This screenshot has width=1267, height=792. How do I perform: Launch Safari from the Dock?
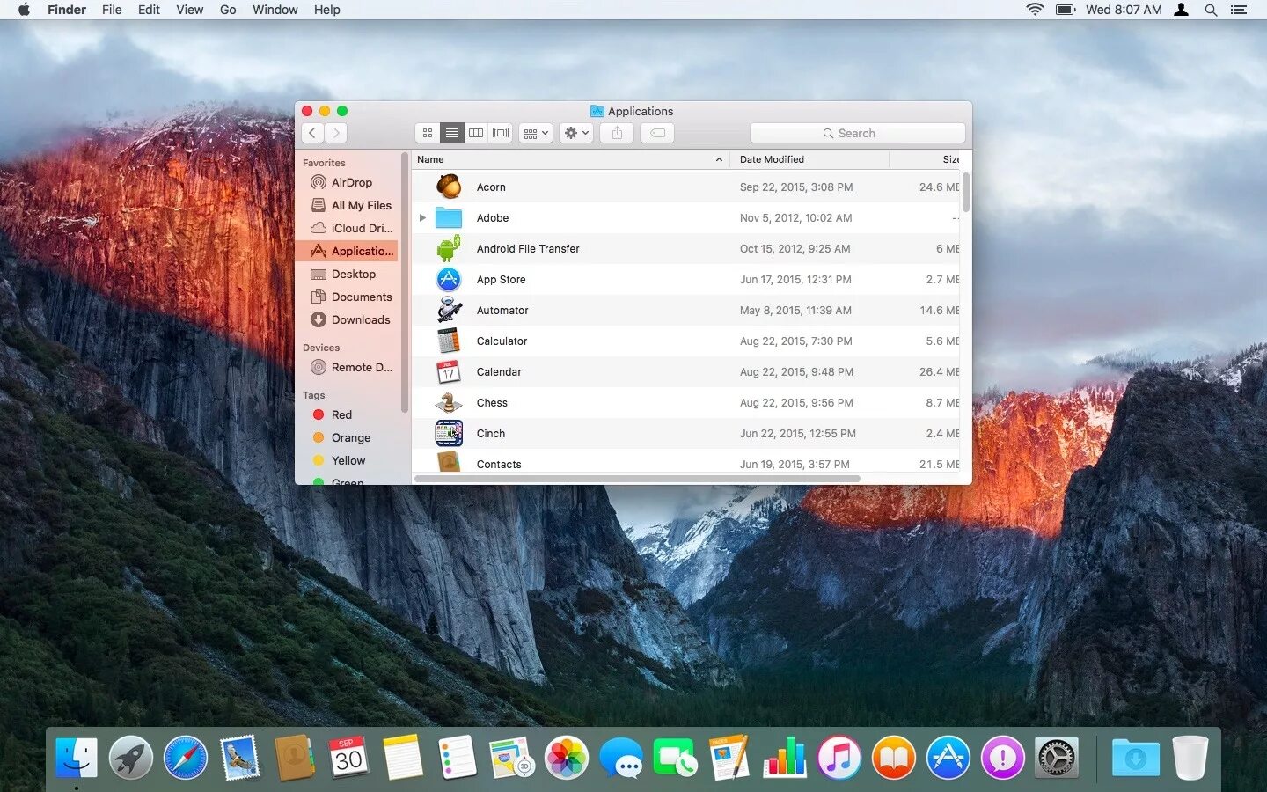point(186,758)
